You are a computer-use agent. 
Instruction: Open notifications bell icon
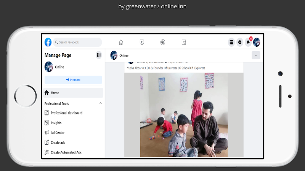[248, 42]
